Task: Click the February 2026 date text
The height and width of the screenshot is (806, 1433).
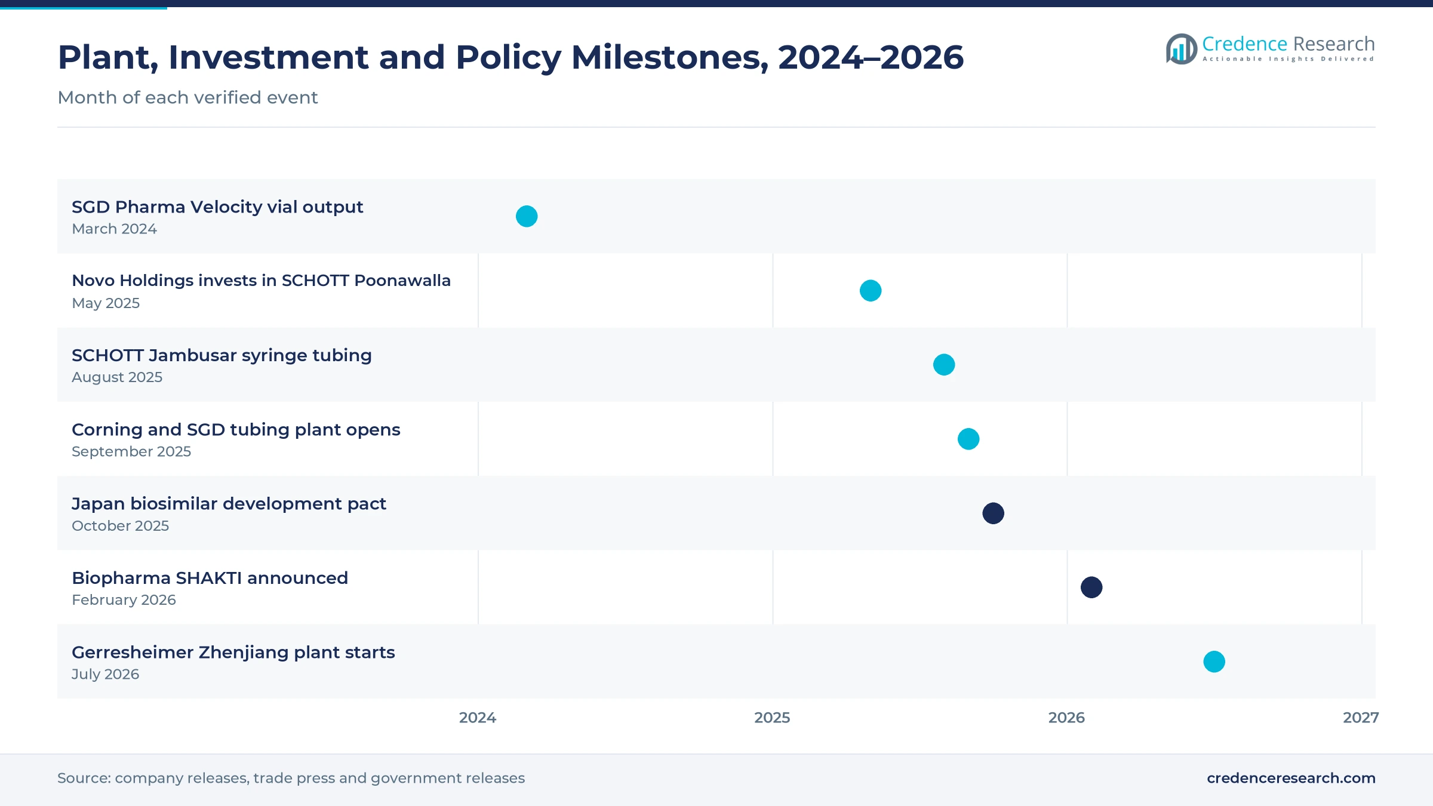Action: pos(124,600)
